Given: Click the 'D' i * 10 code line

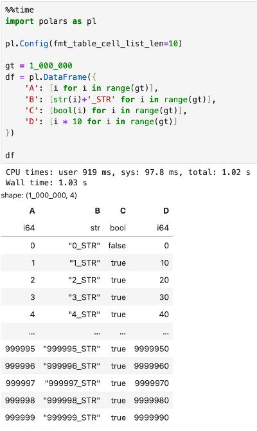Looking at the screenshot, I should tap(101, 122).
